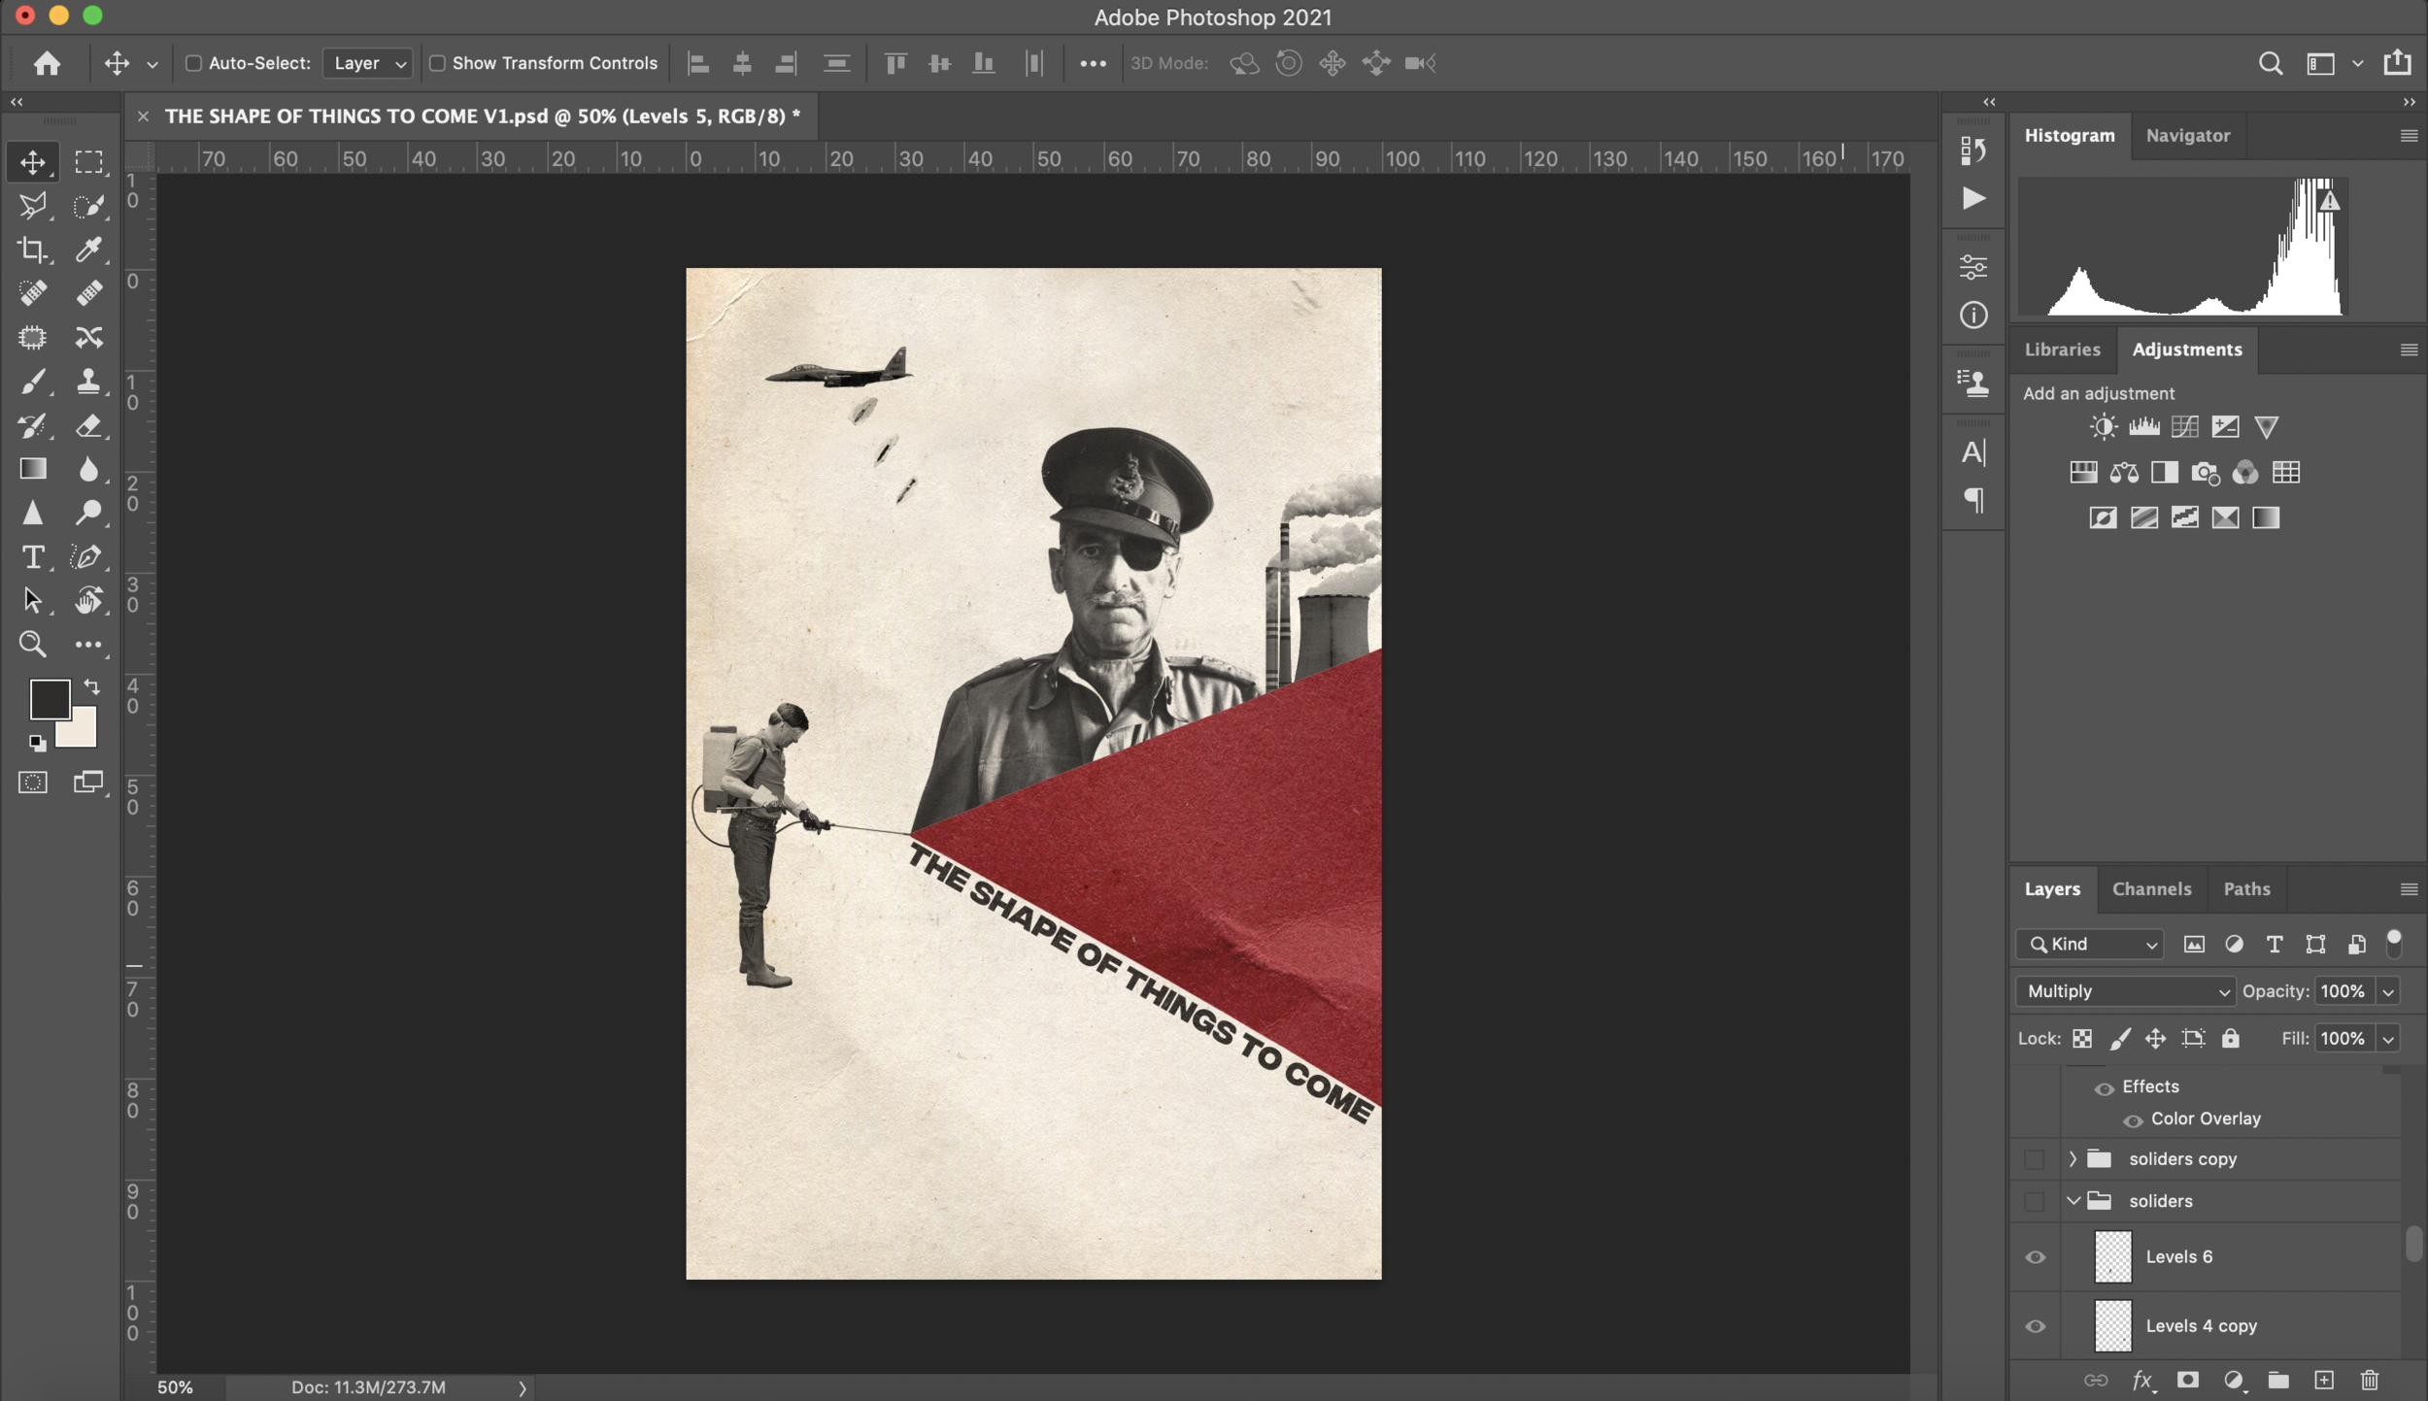This screenshot has height=1401, width=2428.
Task: Enable the Auto-Select checkbox
Action: tap(193, 63)
